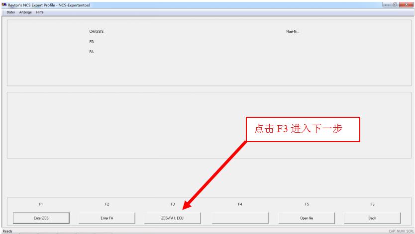Click the NCS Expert application icon in title bar

3,4
